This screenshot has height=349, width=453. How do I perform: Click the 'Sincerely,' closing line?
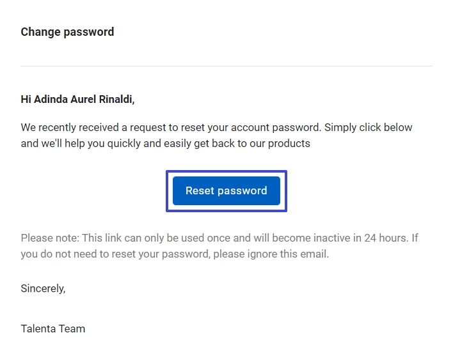point(43,288)
